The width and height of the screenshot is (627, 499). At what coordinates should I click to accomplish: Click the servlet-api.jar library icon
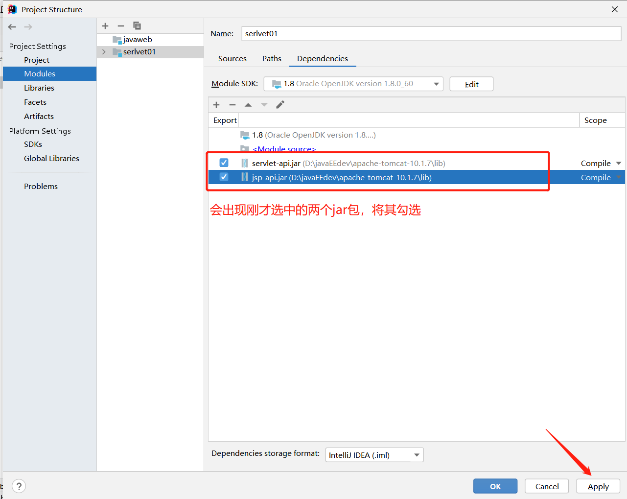[x=245, y=163]
